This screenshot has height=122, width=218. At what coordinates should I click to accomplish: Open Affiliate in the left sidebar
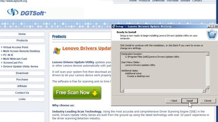(22, 86)
